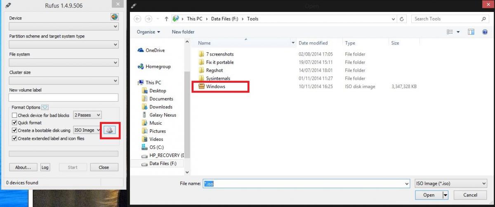Toggle the Quick format checkbox

tap(14, 123)
